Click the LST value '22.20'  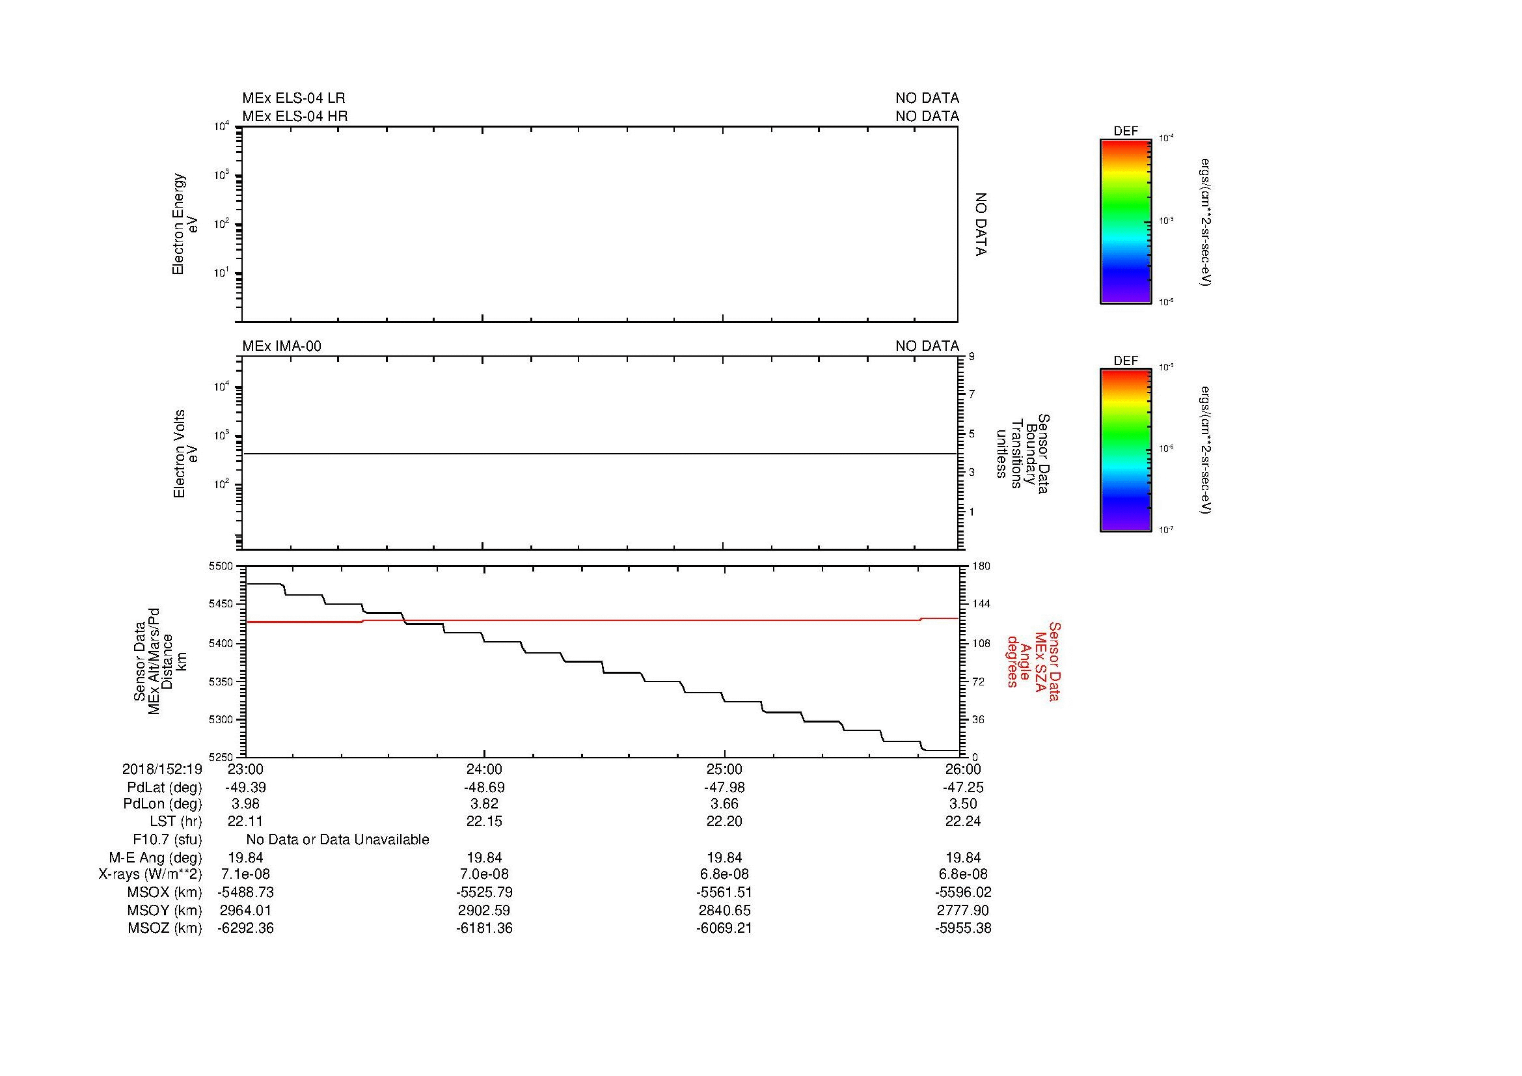click(x=724, y=821)
